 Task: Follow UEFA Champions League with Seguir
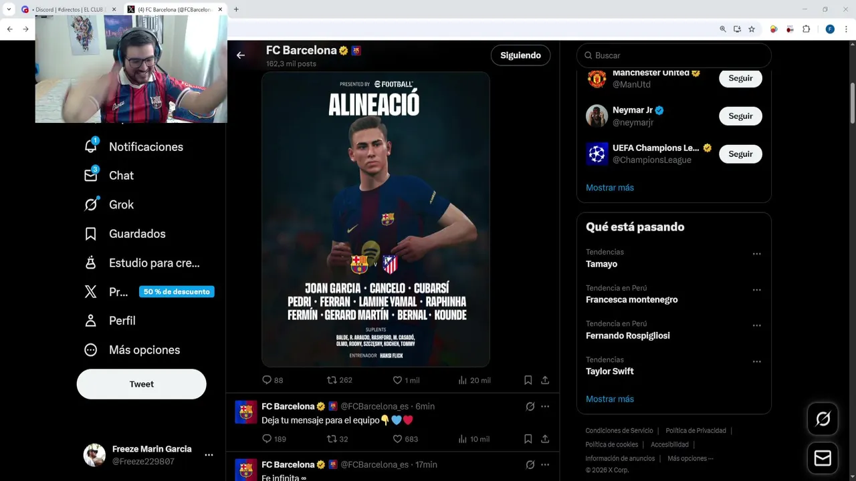pos(740,154)
